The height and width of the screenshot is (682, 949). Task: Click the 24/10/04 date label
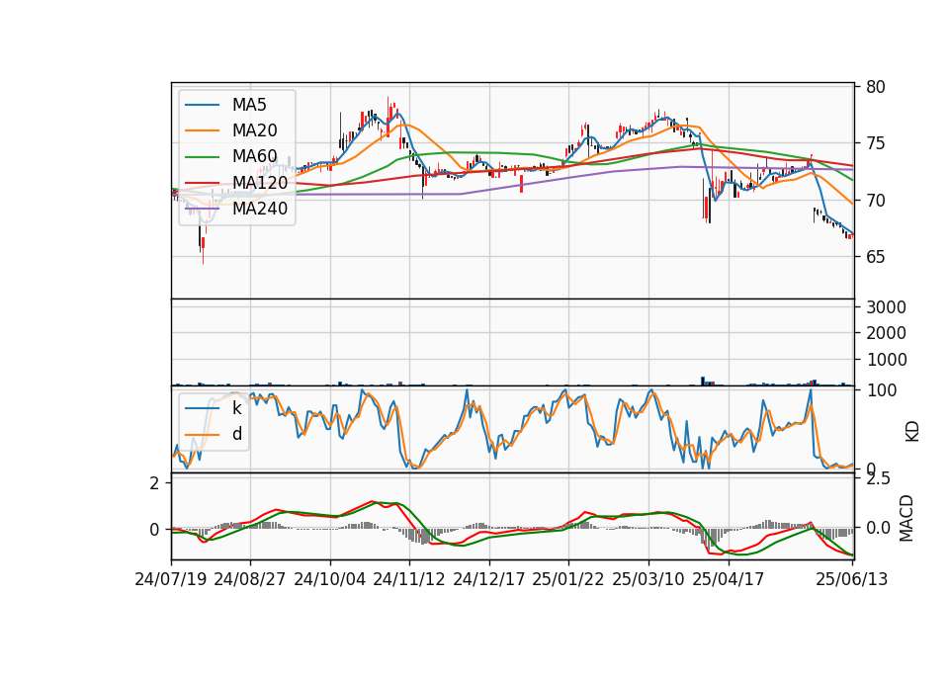pos(330,579)
